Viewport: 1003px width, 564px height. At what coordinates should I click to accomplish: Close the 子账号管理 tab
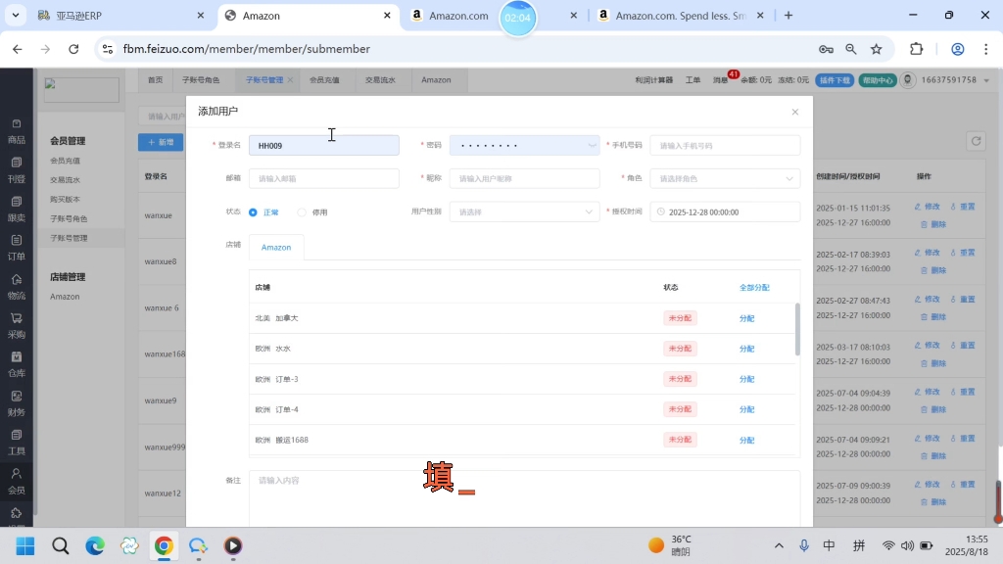pos(290,80)
